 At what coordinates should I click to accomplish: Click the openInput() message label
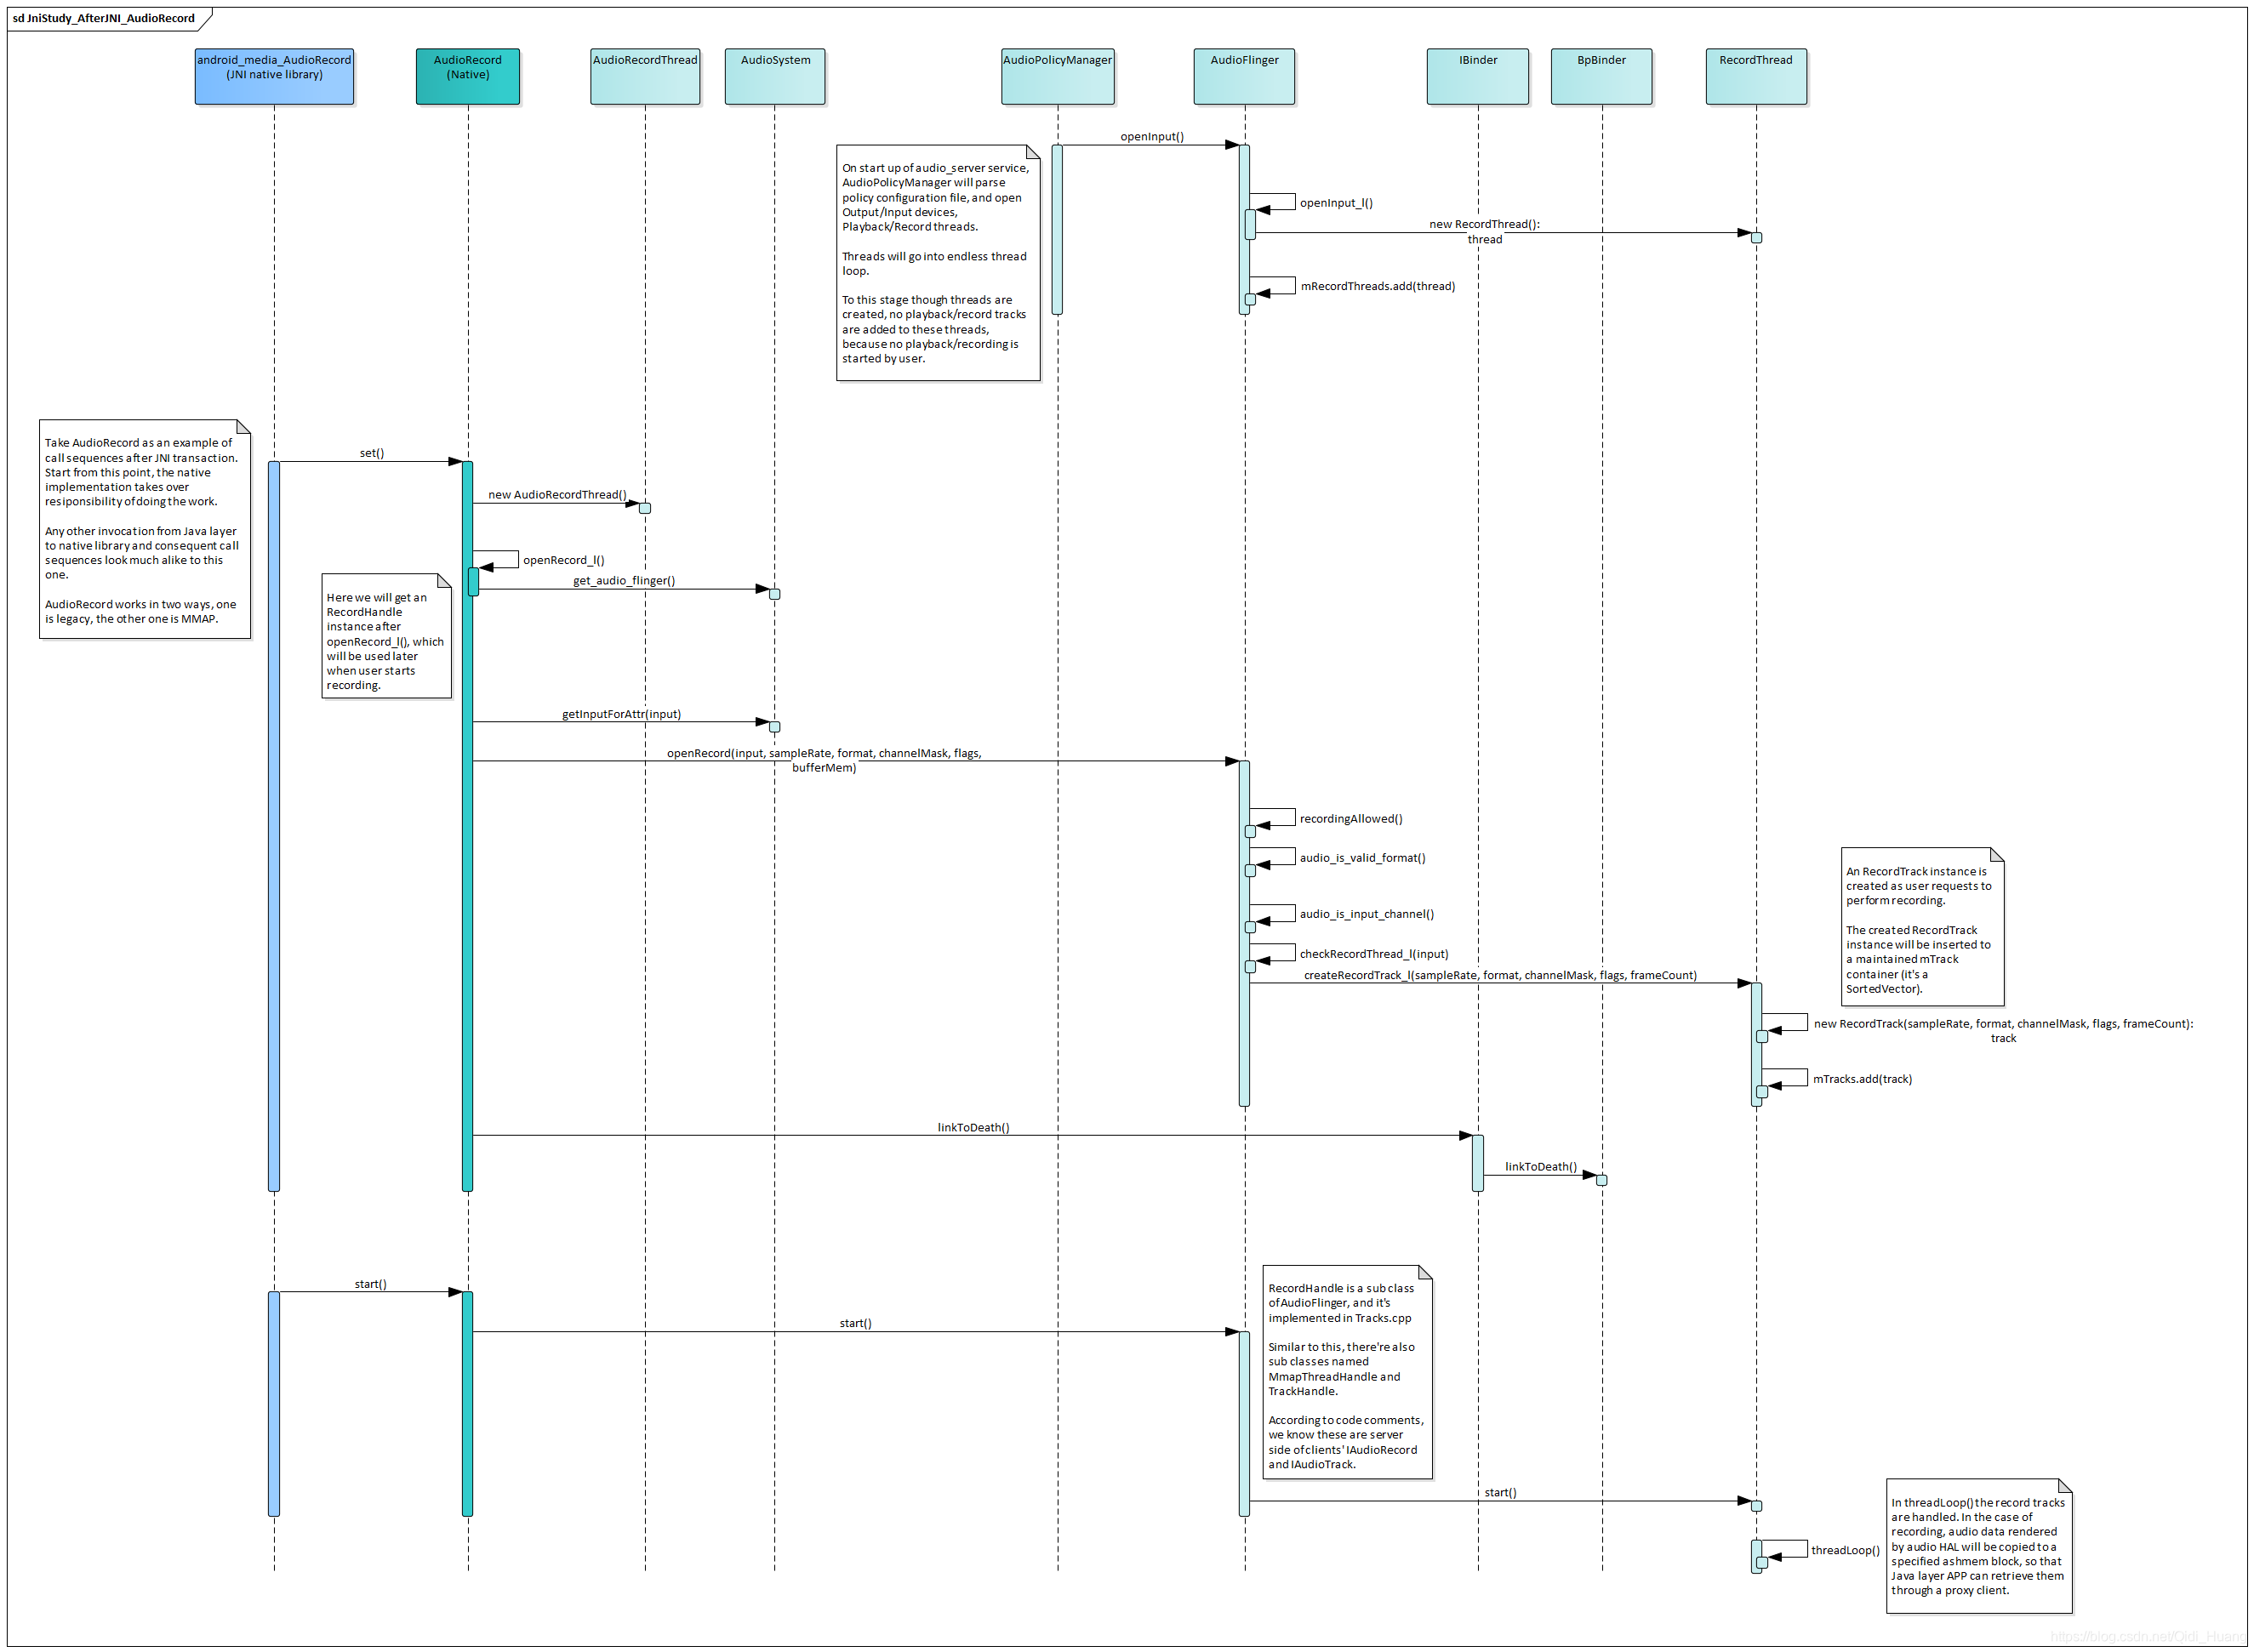1151,137
